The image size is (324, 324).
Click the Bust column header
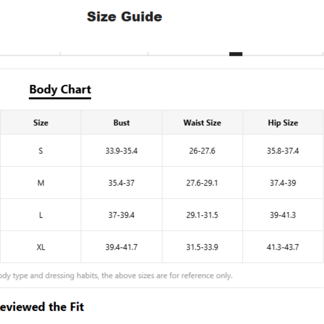[x=121, y=123]
